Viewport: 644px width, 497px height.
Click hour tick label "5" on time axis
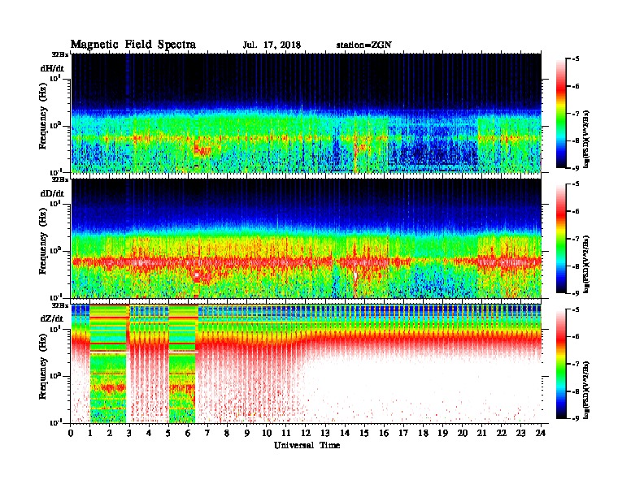click(168, 433)
